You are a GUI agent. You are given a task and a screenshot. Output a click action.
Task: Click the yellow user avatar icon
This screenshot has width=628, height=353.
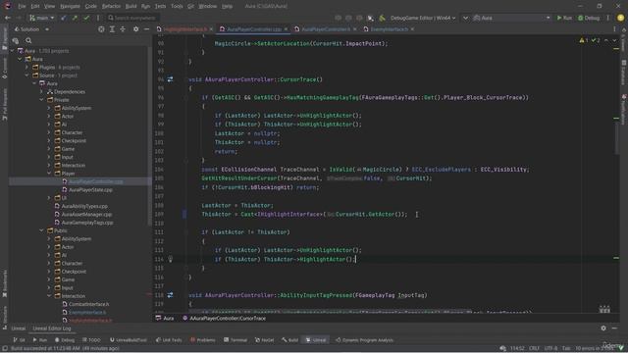tap(620, 18)
